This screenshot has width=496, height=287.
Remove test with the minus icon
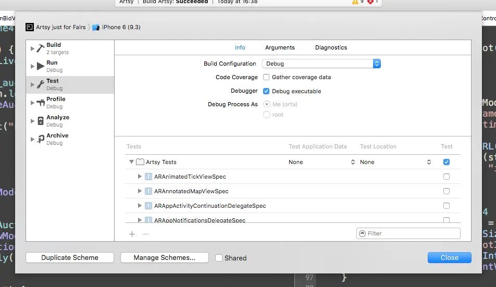point(145,234)
